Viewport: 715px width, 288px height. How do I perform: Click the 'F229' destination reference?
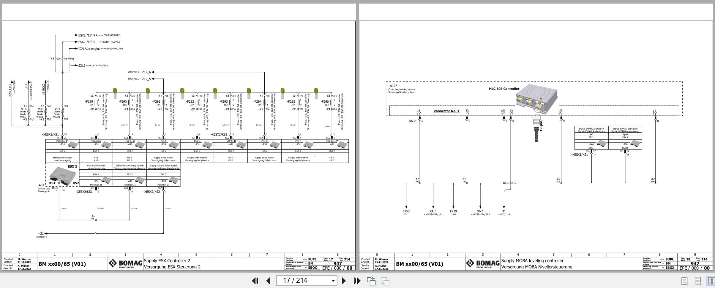[x=453, y=211]
